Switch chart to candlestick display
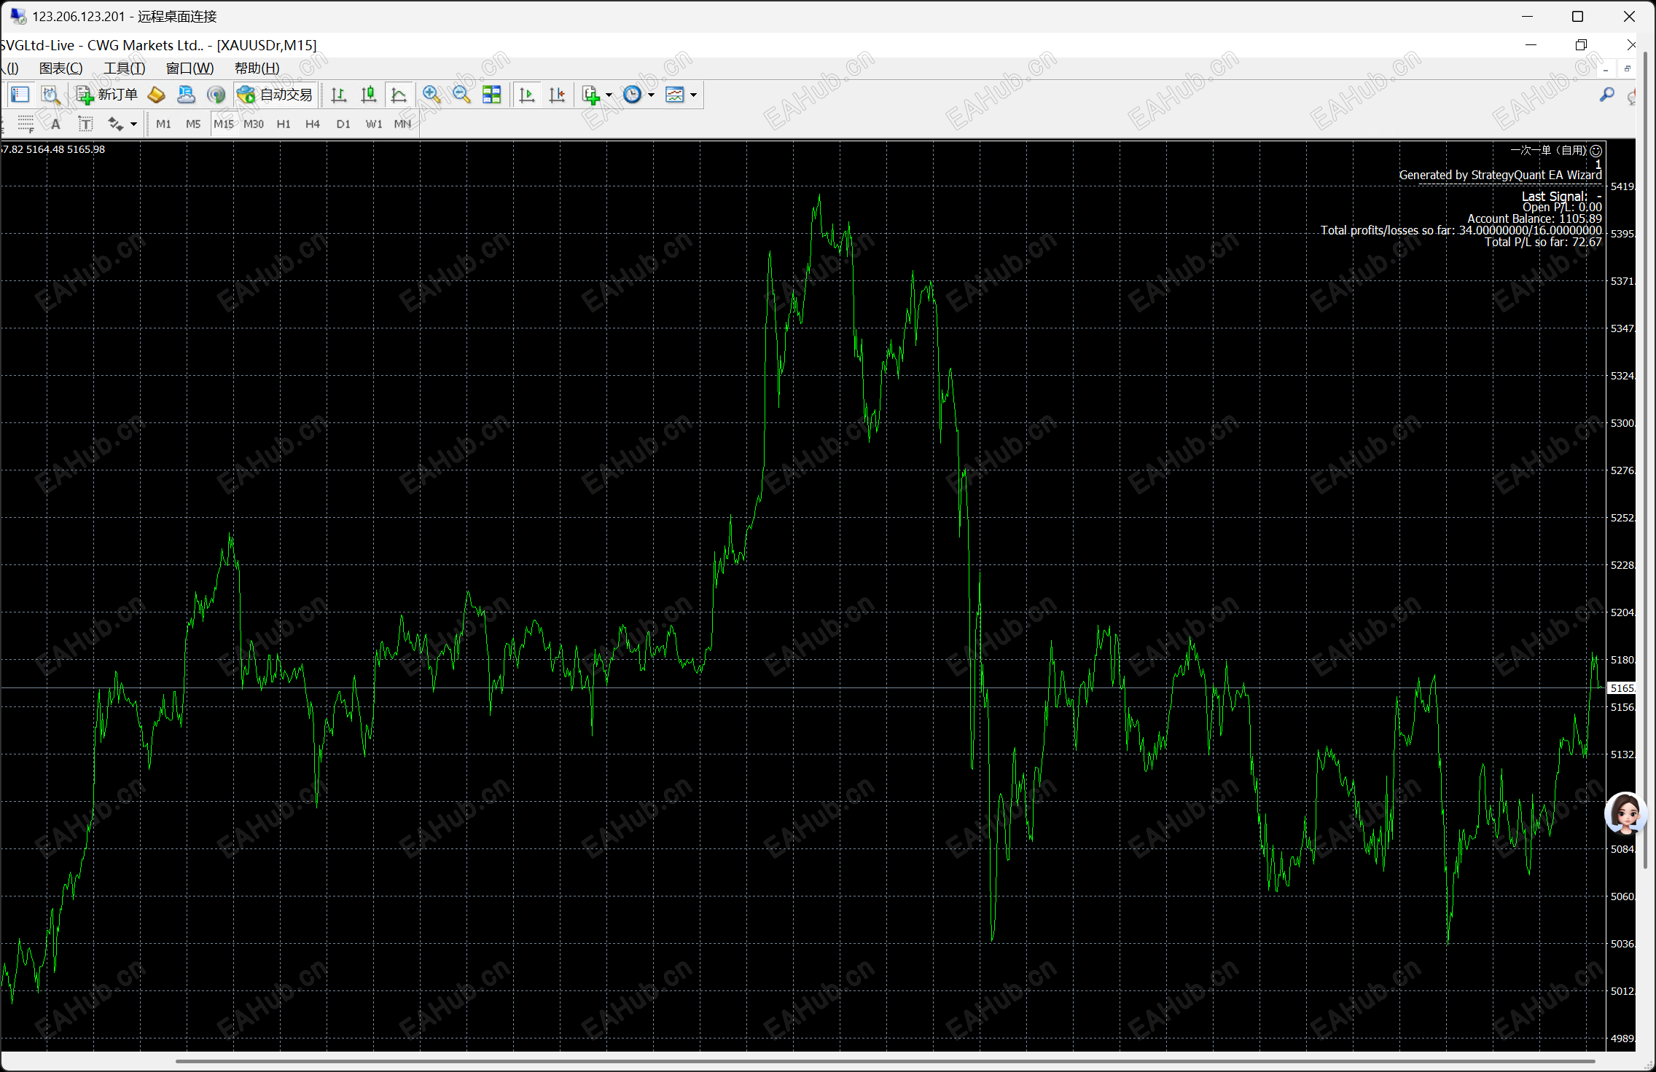 point(368,95)
